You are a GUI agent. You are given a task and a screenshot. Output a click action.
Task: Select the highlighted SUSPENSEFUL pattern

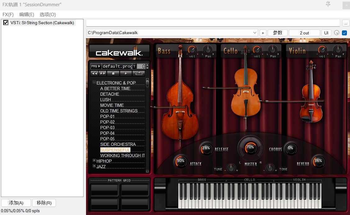115,150
